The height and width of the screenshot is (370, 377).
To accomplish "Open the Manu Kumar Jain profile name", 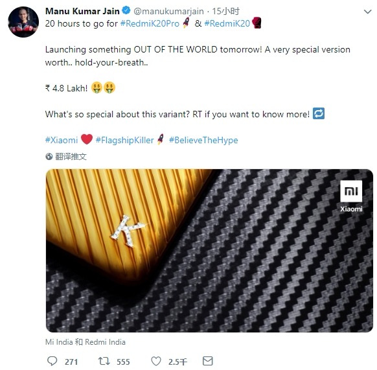I will (x=82, y=11).
